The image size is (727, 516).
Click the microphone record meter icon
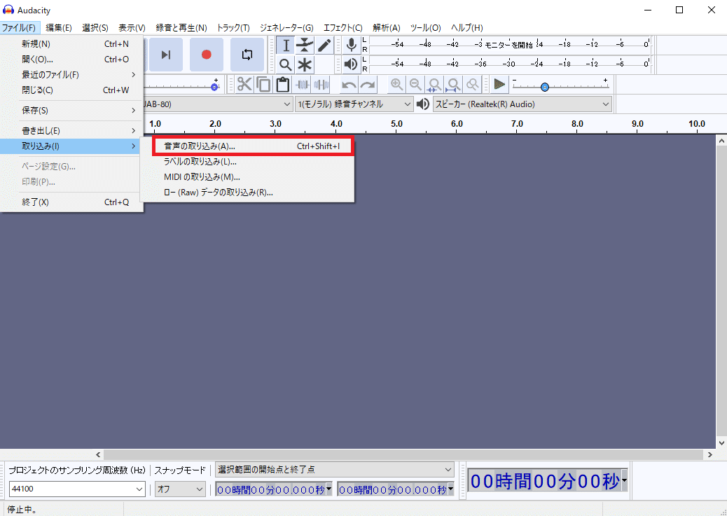(352, 45)
